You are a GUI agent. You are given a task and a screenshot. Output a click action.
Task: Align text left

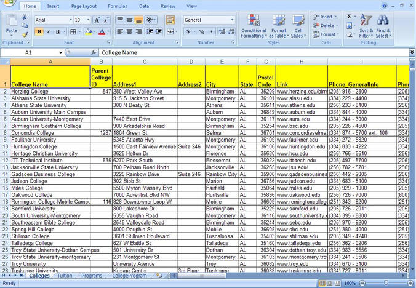click(120, 31)
